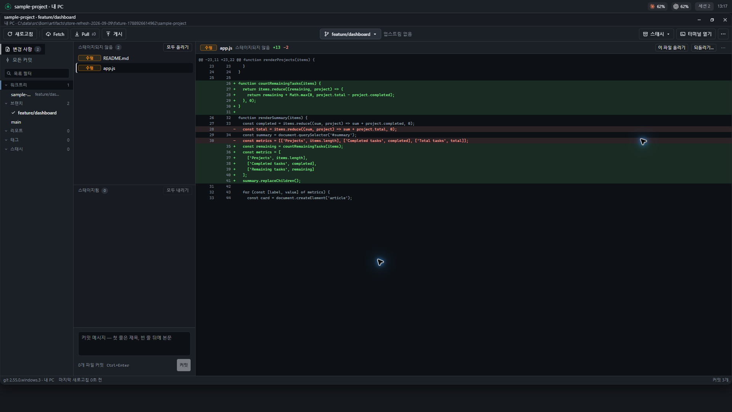Screen dimensions: 732x412
Task: Select the sample-project worktree entry
Action: click(37, 94)
